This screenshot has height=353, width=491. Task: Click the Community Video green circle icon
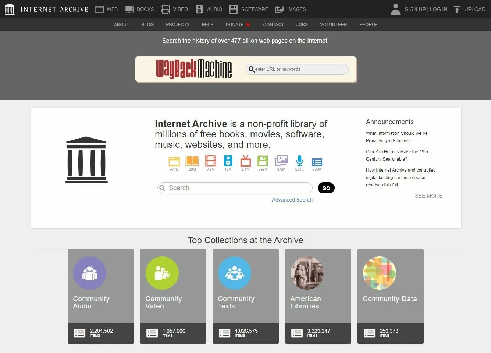162,273
